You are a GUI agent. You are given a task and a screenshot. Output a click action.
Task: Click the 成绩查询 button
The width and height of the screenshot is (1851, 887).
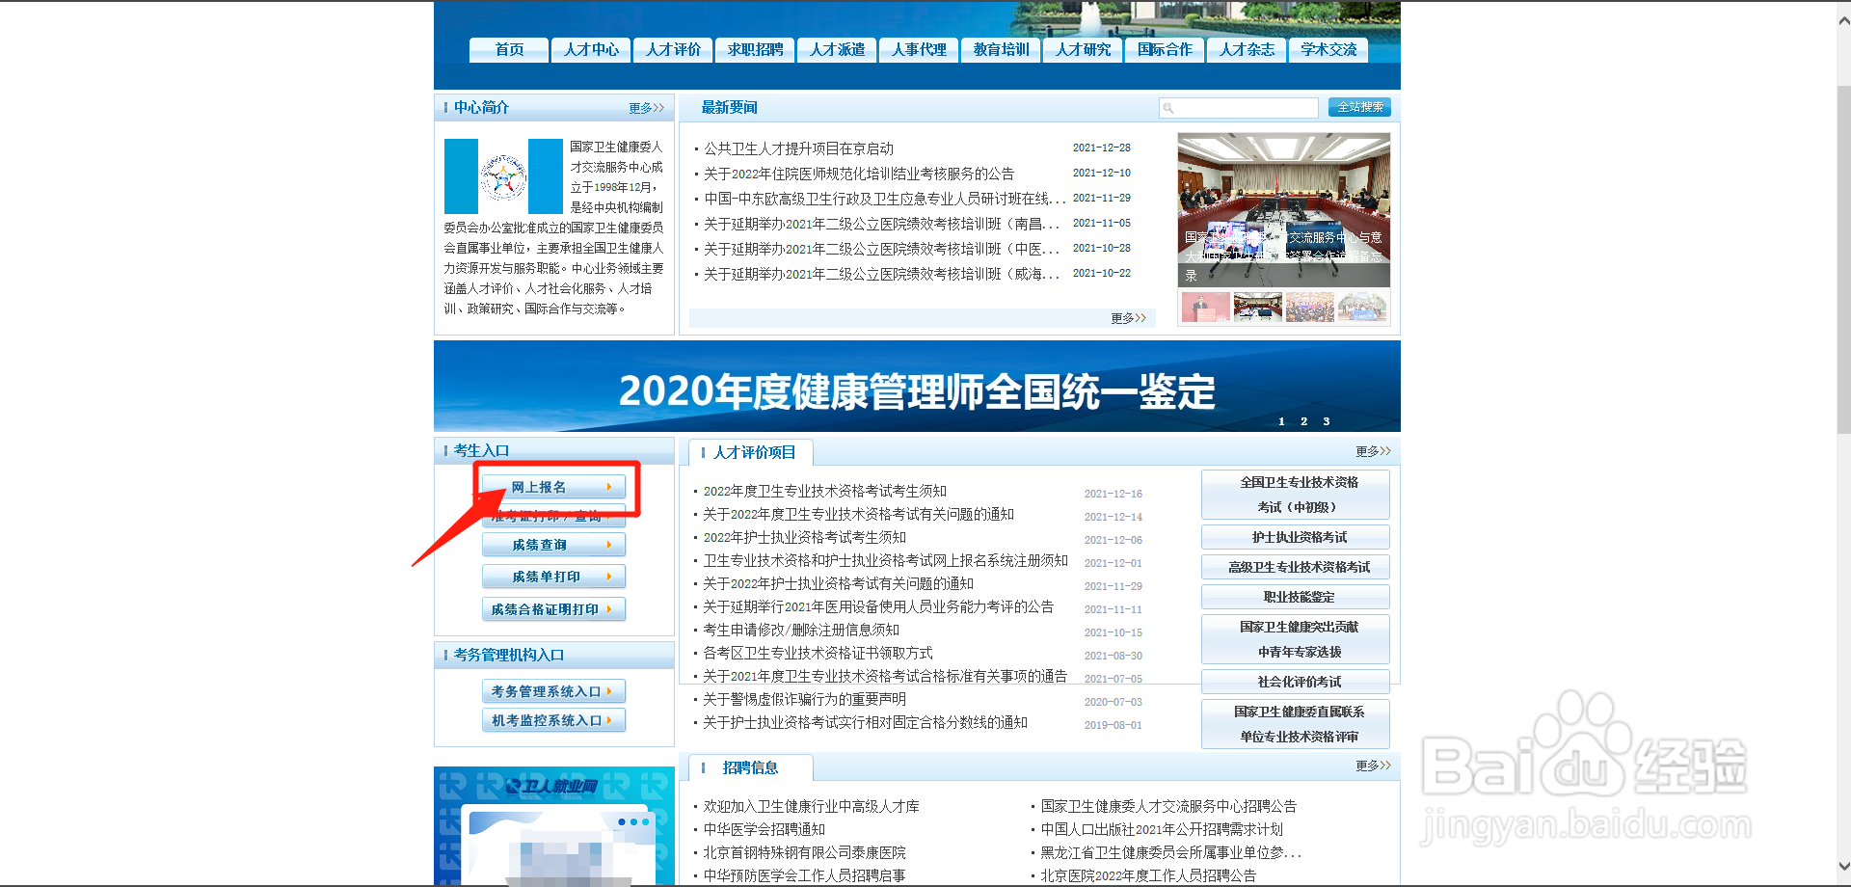click(x=553, y=545)
